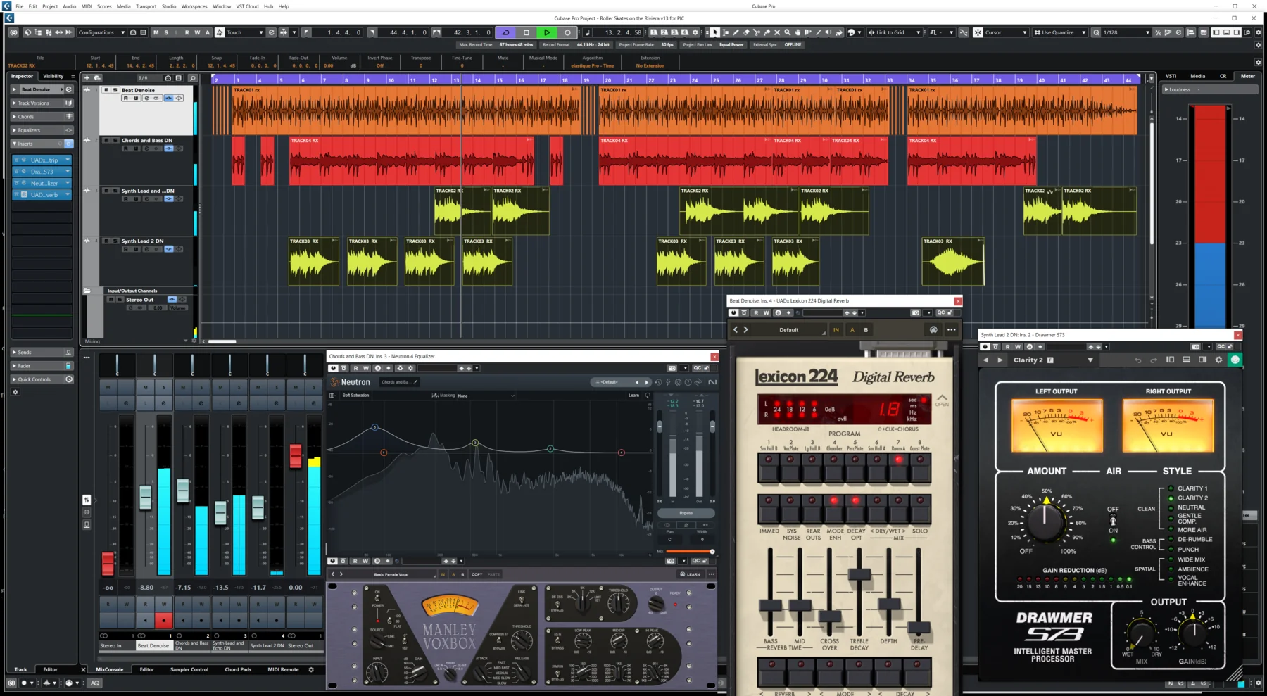1267x696 pixels.
Task: Click the TREBLE DECAY fader on Lexicon 224
Action: pyautogui.click(x=859, y=574)
